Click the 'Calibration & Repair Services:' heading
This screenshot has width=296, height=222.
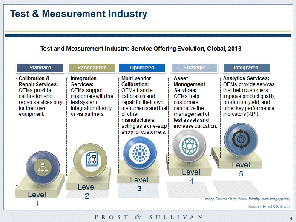pyautogui.click(x=38, y=81)
